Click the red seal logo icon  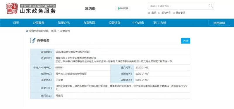12,8
